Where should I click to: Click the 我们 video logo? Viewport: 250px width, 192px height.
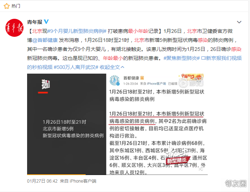(x=46, y=84)
